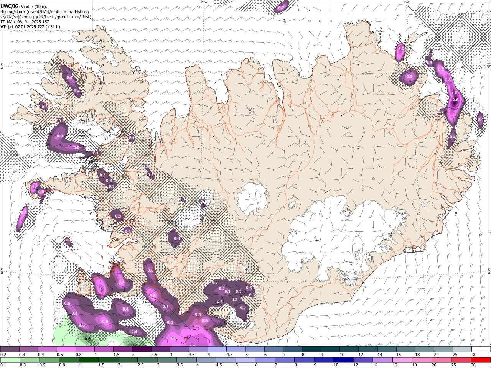
Task: Click the 1.6 precipitation value on east coast
Action: coord(449,79)
